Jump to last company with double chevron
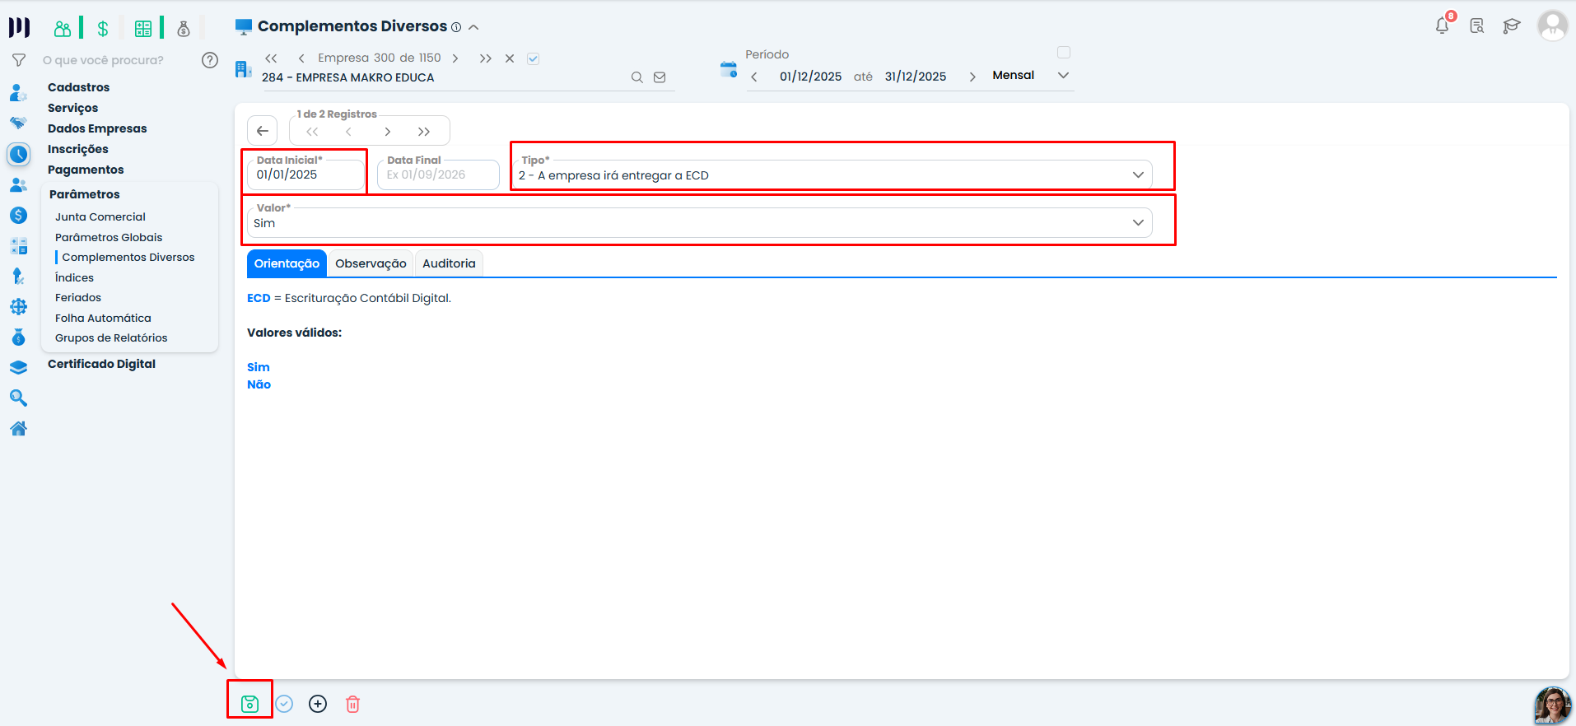The image size is (1576, 726). point(486,58)
